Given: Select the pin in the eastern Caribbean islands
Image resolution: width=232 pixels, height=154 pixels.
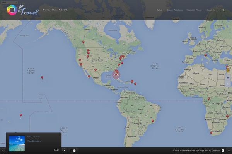Looking at the screenshot, I should click(135, 84).
